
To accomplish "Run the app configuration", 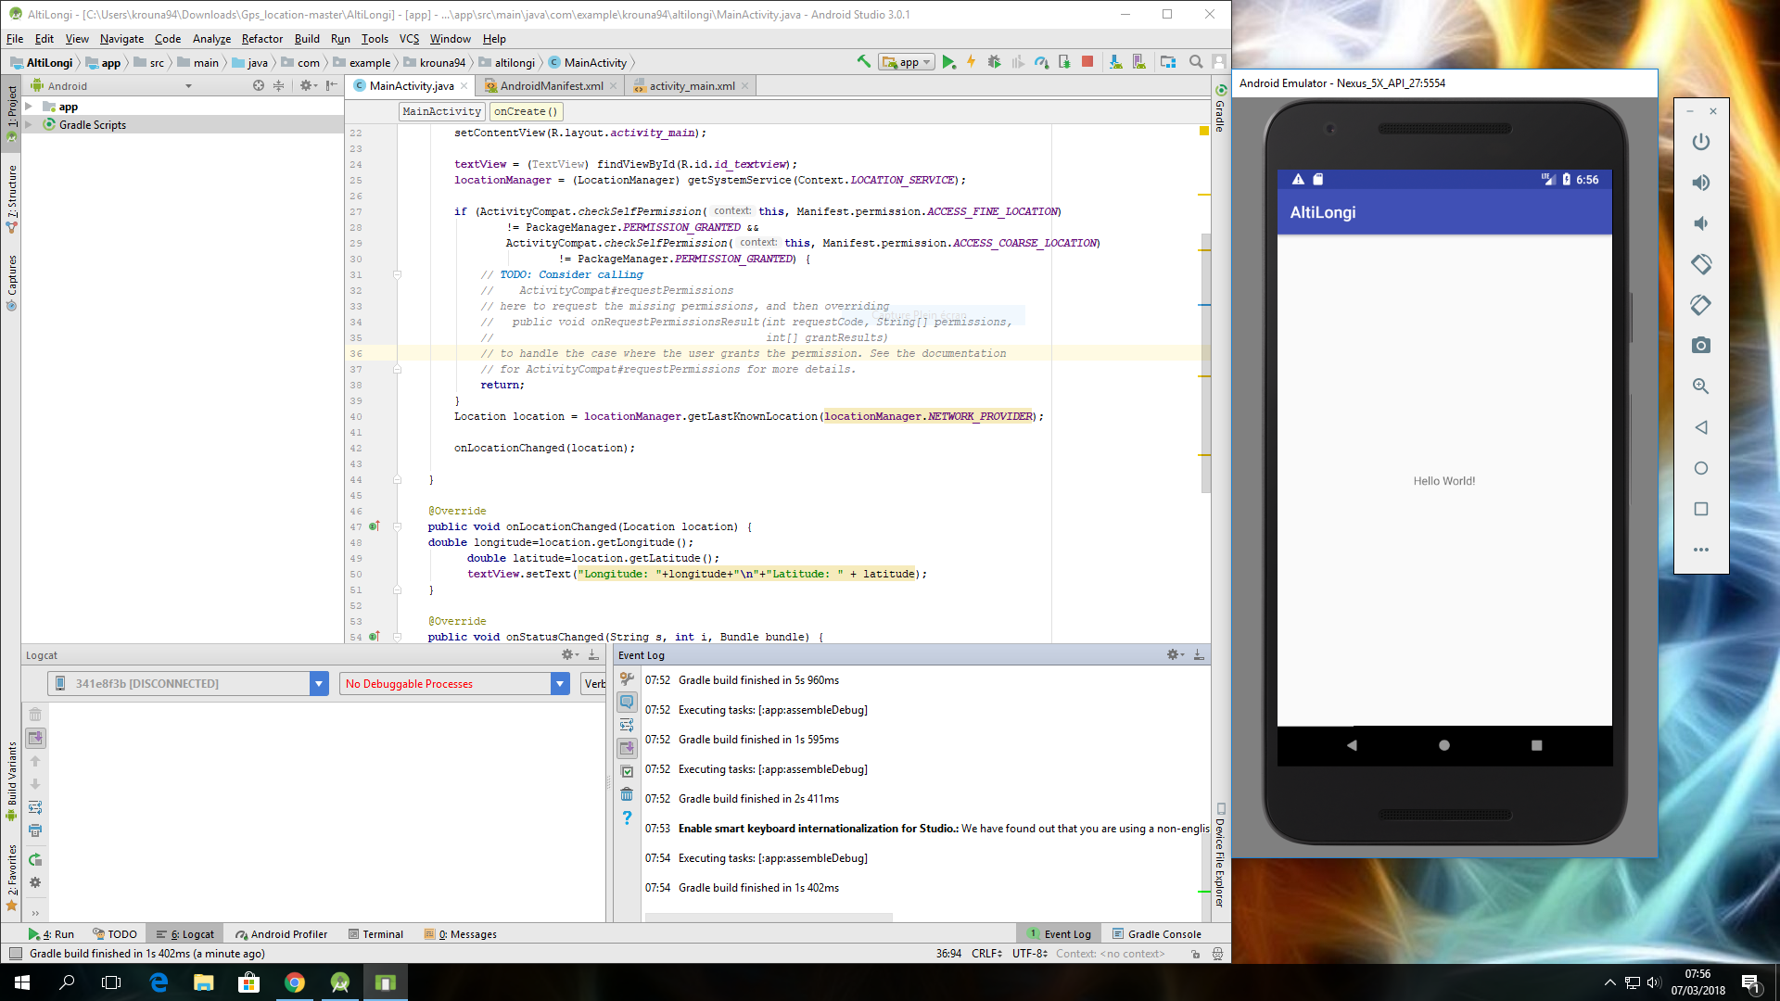I will point(949,62).
